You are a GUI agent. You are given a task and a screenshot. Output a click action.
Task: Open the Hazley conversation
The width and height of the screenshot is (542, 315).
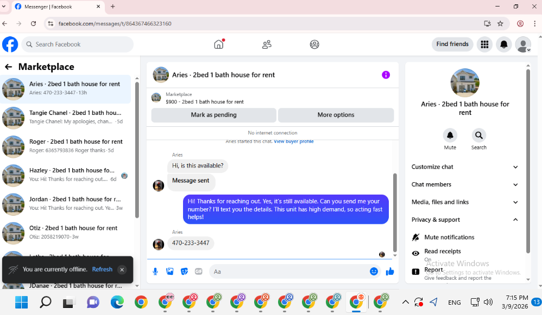[66, 175]
